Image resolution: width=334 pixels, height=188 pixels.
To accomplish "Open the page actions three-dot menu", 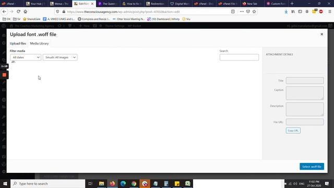I will 242,11.
